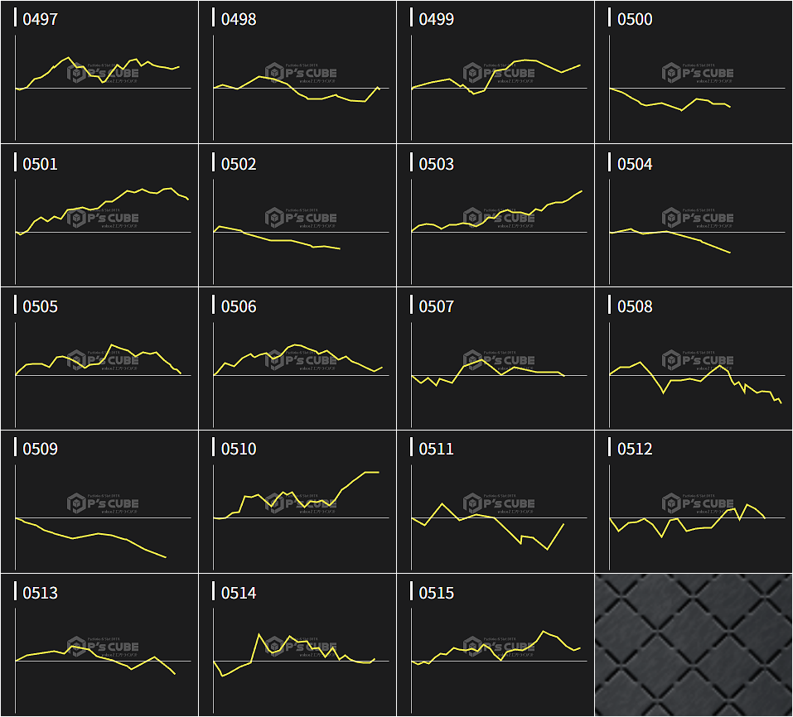Click the empty diamond-textured tile
Viewport: 793px width, 717px height.
pos(694,645)
